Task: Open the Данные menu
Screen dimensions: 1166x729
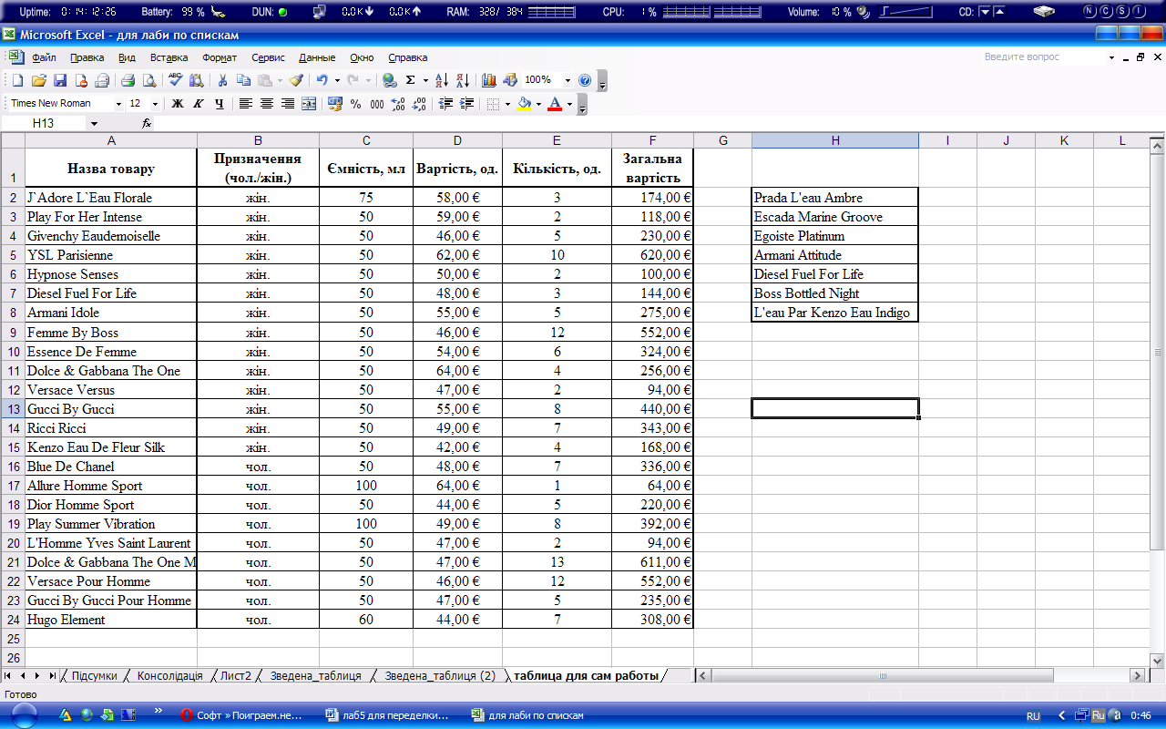Action: click(317, 56)
